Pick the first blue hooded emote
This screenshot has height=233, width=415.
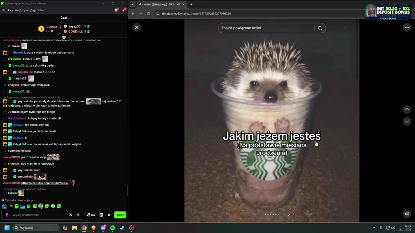[4, 206]
